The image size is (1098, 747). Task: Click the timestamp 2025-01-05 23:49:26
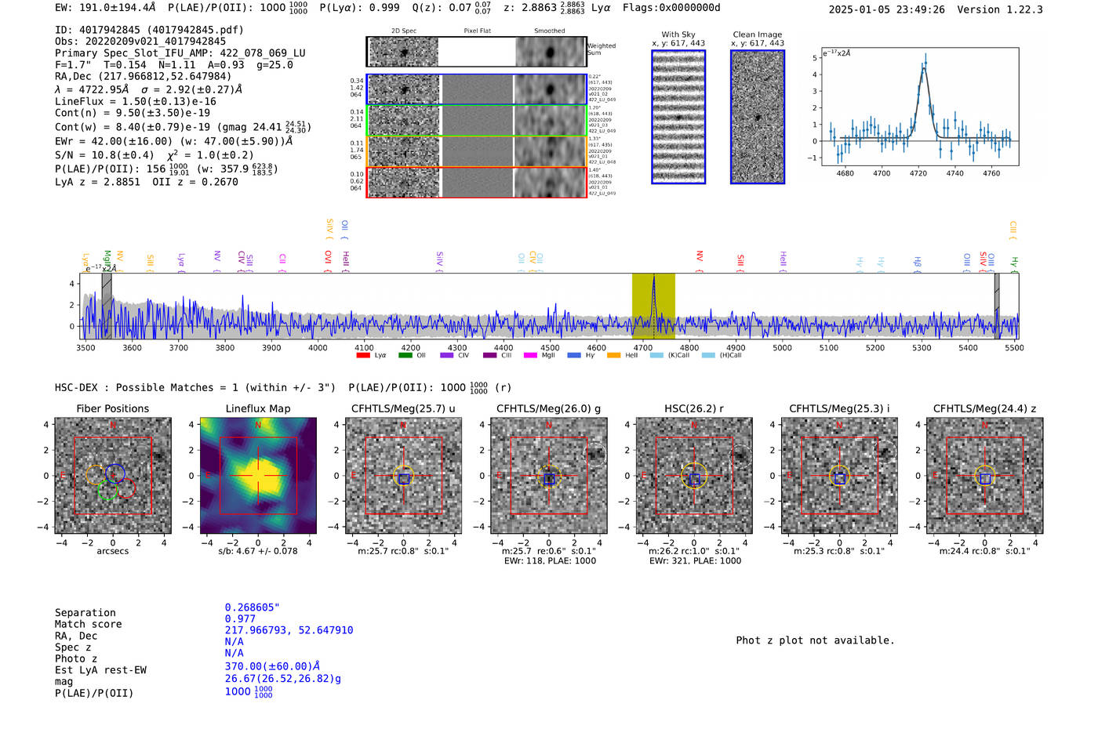point(887,9)
